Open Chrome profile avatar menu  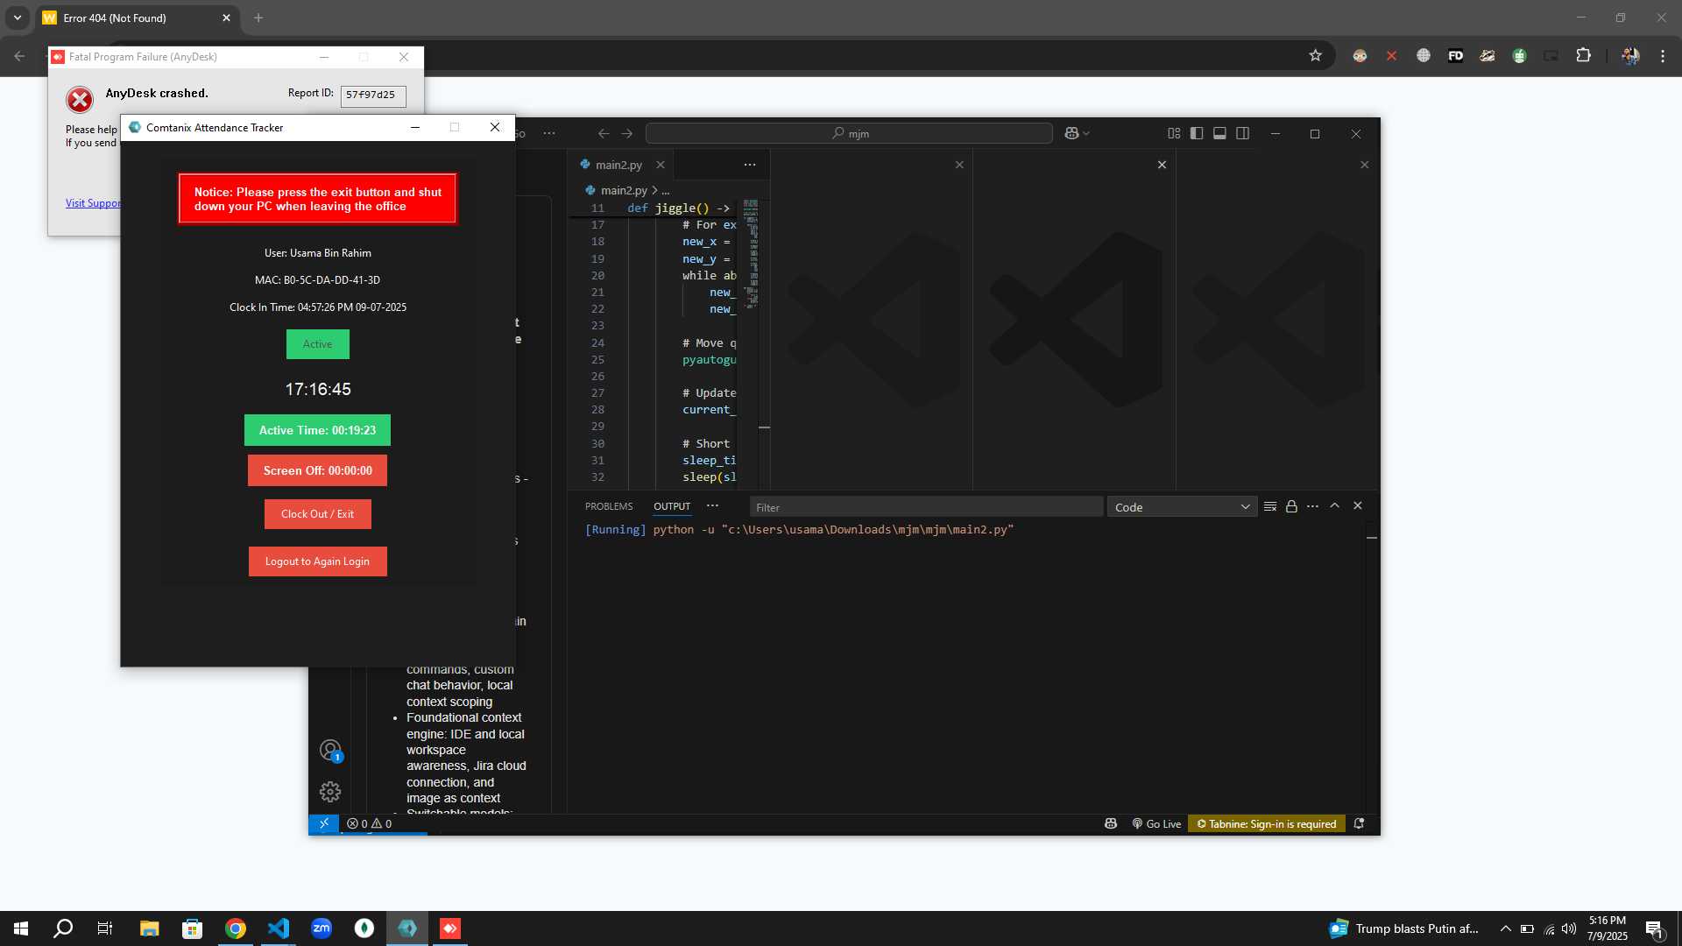pyautogui.click(x=1629, y=56)
